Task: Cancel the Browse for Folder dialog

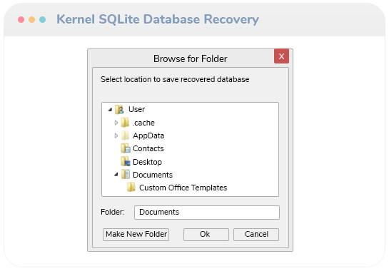Action: (x=256, y=235)
